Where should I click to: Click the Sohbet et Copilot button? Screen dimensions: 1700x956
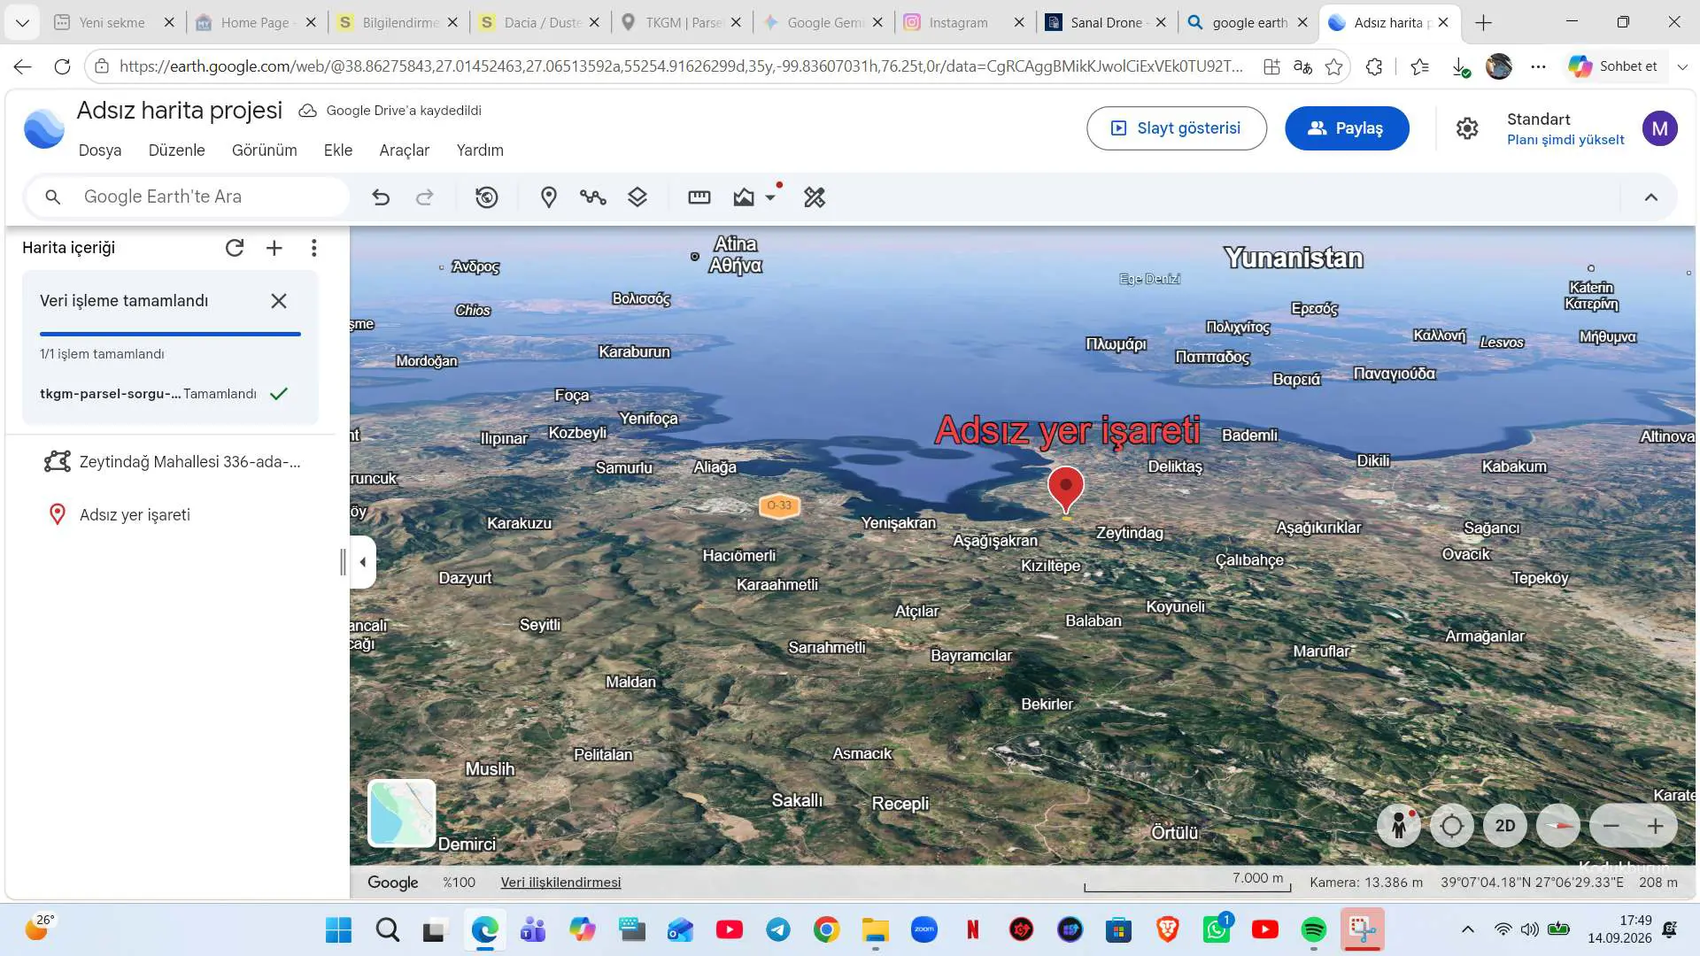coord(1613,66)
